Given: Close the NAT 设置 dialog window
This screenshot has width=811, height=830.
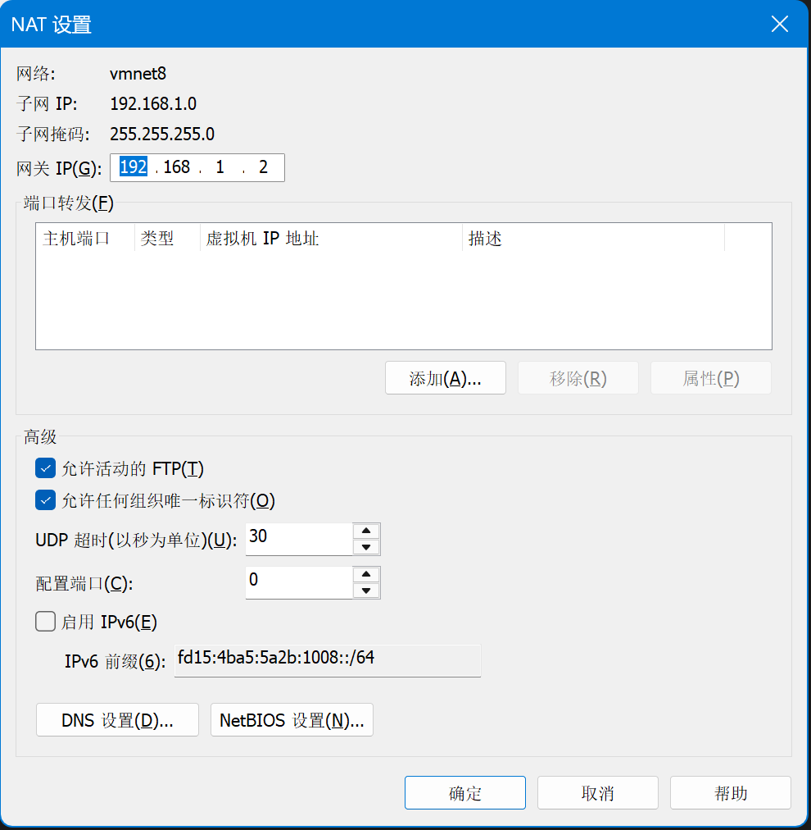Looking at the screenshot, I should [779, 25].
